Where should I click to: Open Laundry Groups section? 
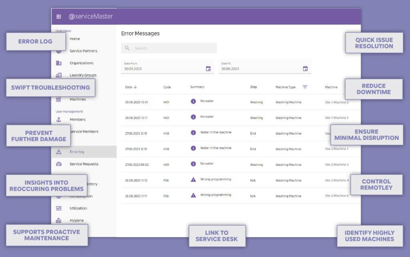click(83, 75)
